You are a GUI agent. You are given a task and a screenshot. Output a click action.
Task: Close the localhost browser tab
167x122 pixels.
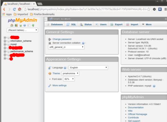34,4
